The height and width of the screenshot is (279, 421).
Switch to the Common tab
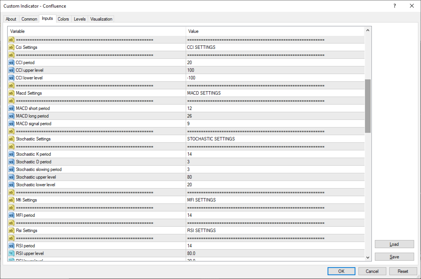click(x=29, y=19)
